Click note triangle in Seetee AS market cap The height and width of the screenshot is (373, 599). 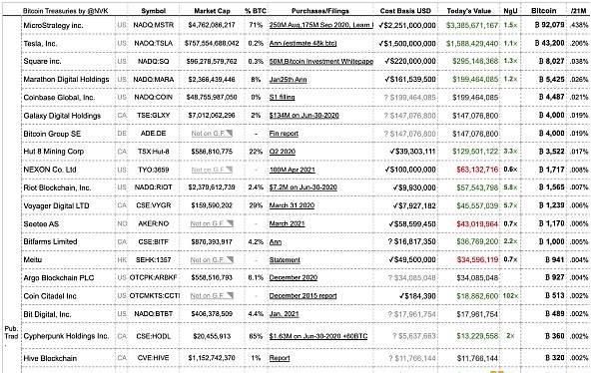(230, 223)
